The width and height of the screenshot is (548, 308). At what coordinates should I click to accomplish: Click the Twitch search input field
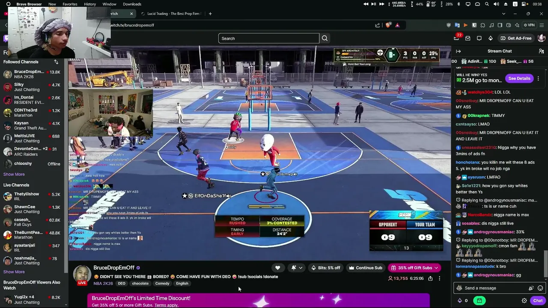coord(268,38)
